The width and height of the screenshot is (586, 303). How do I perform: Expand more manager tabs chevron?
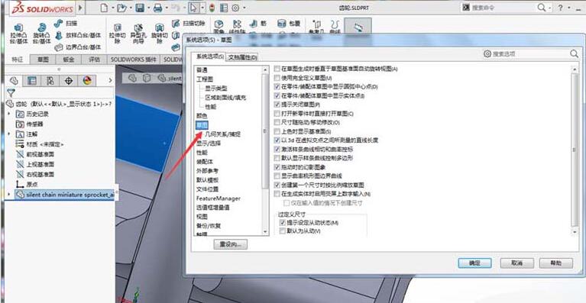pyautogui.click(x=110, y=81)
